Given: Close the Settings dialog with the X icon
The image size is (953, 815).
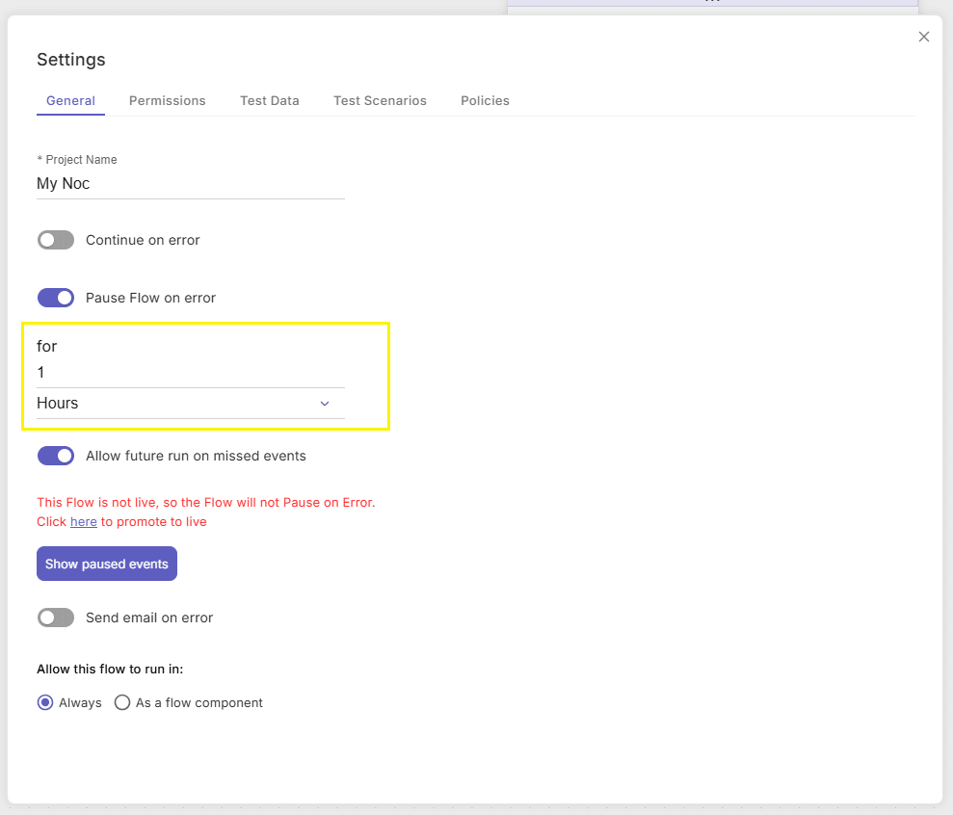Looking at the screenshot, I should tap(923, 37).
